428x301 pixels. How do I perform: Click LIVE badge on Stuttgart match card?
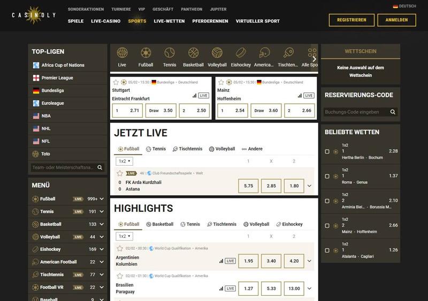point(203,96)
